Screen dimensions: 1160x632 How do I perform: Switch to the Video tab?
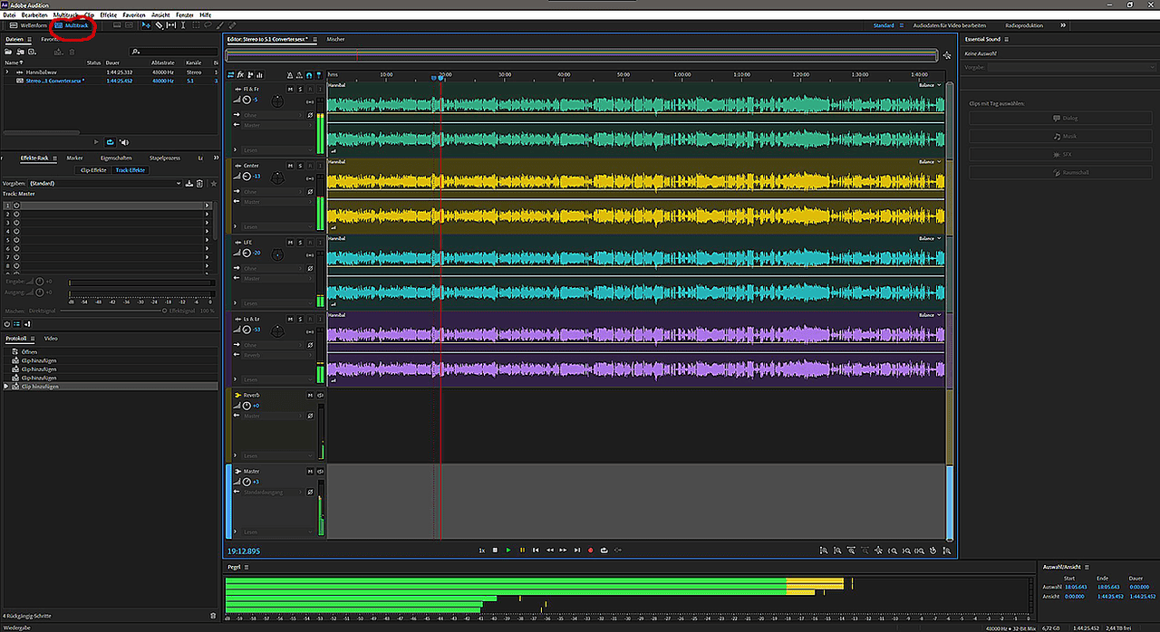(51, 338)
